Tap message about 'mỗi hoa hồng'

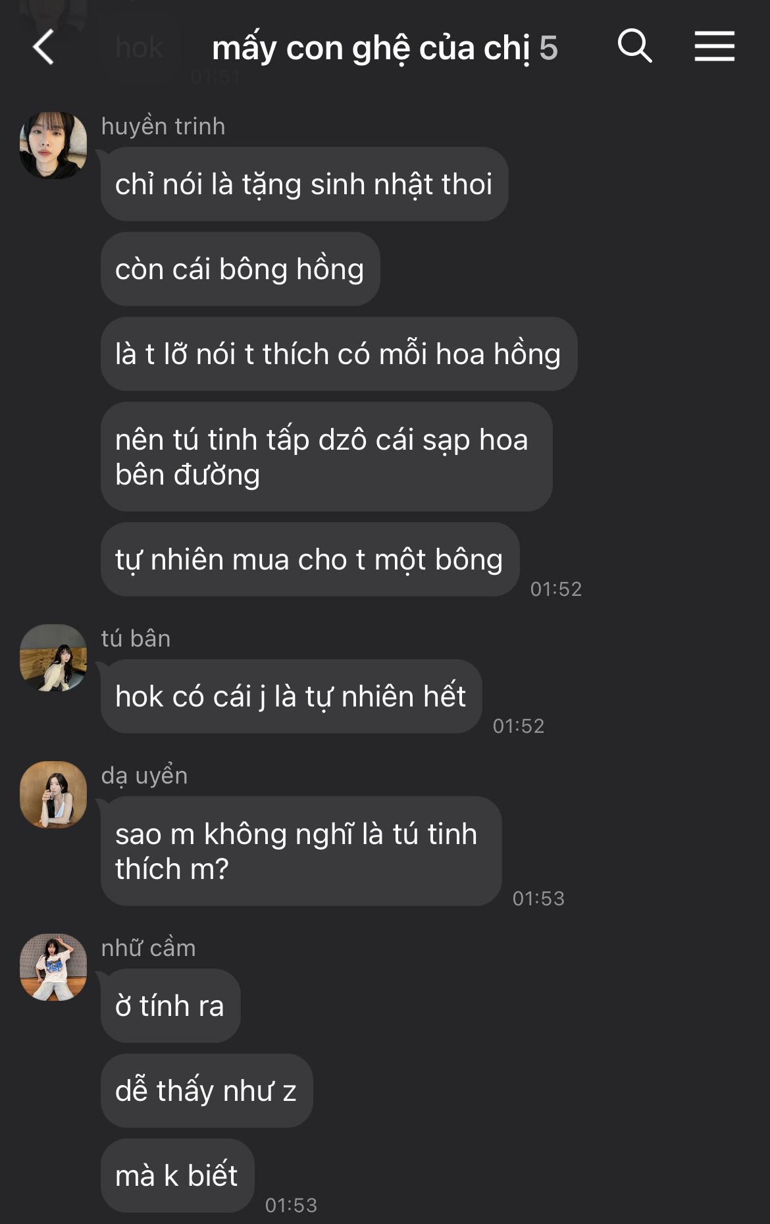339,354
